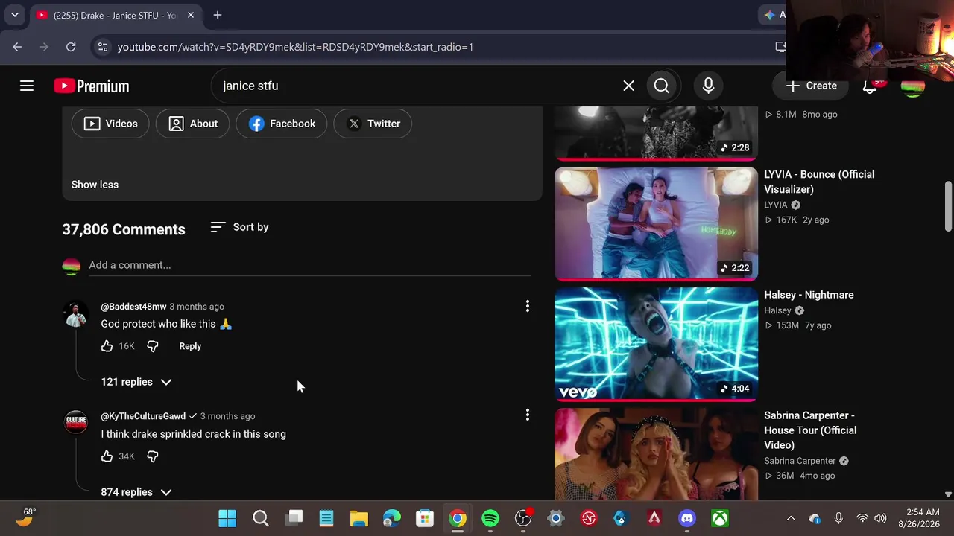
Task: Open the tab search dropdown arrow
Action: [x=14, y=15]
